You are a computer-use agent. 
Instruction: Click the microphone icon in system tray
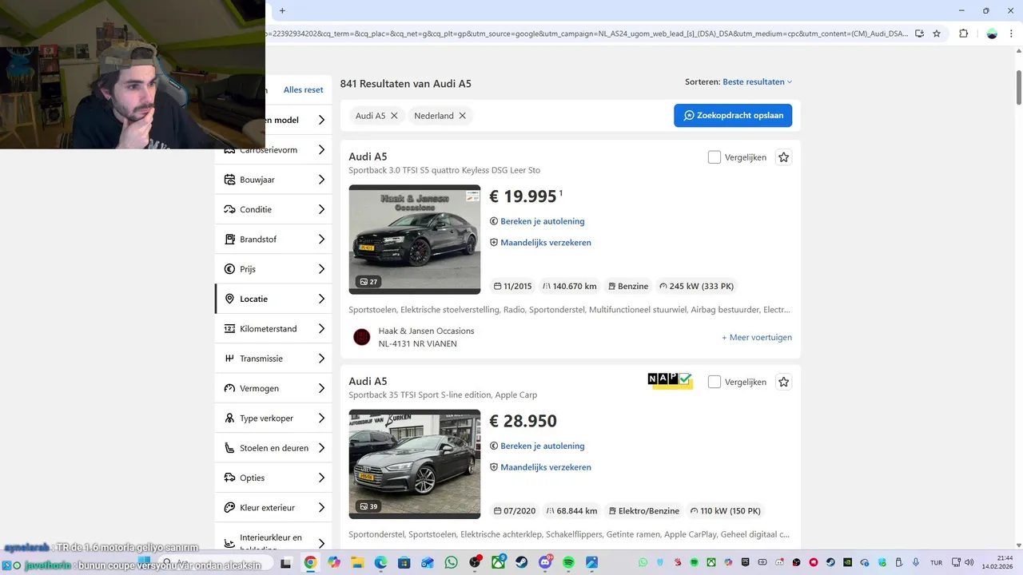pos(916,562)
